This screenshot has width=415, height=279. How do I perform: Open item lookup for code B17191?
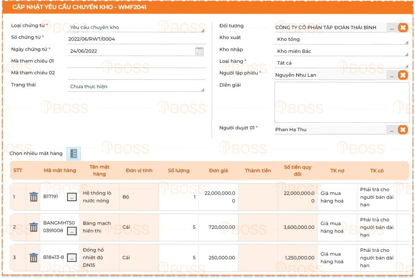pos(72,197)
